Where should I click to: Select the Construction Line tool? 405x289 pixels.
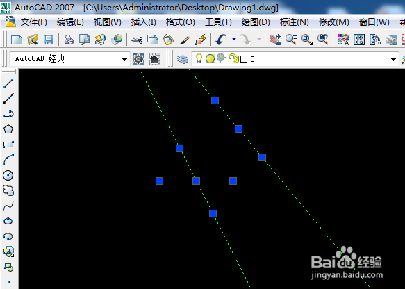point(8,99)
